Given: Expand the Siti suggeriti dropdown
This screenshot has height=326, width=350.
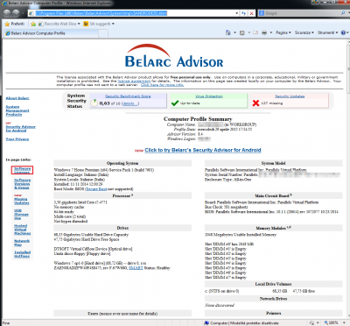Looking at the screenshot, I should click(x=113, y=24).
